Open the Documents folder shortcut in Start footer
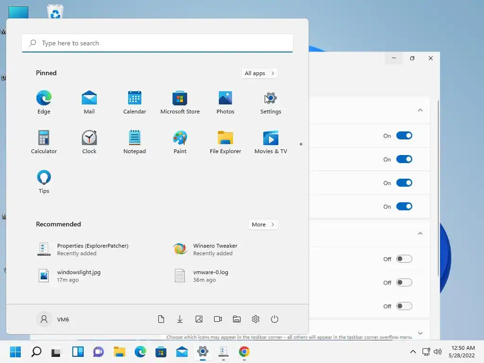484x363 pixels. [x=161, y=319]
